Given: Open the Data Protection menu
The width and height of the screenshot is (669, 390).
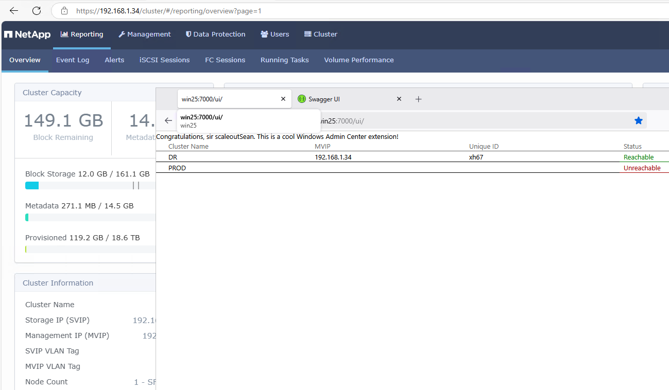Looking at the screenshot, I should click(216, 34).
